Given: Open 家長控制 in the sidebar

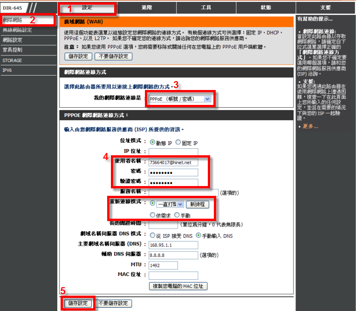Looking at the screenshot, I should (12, 50).
